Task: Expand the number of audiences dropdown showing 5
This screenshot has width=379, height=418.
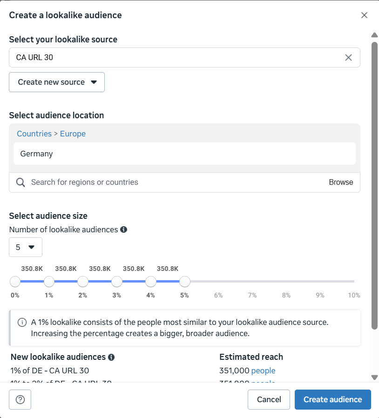Action: point(26,247)
